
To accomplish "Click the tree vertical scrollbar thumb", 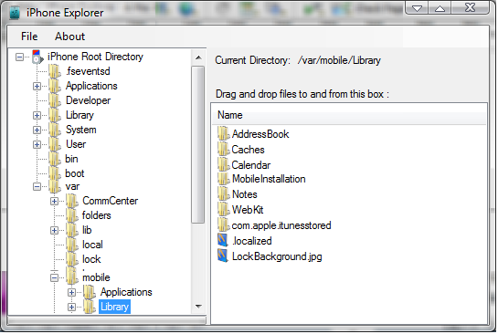I will [198, 144].
